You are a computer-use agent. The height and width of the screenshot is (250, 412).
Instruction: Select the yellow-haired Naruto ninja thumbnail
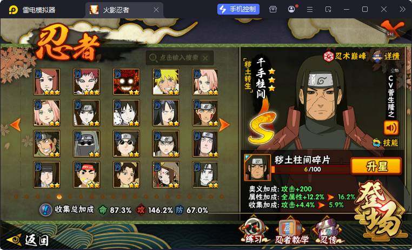pyautogui.click(x=166, y=82)
